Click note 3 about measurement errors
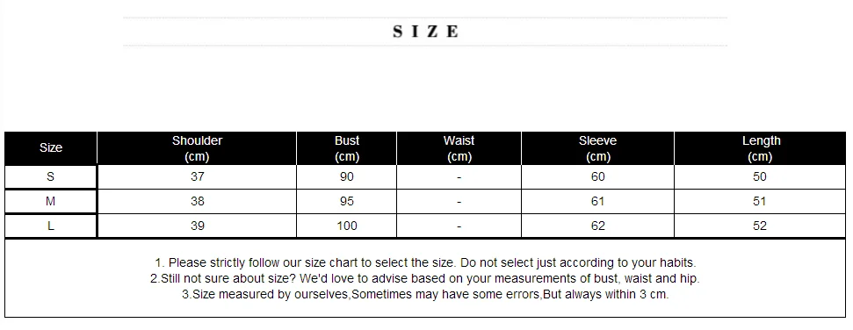 pos(425,295)
